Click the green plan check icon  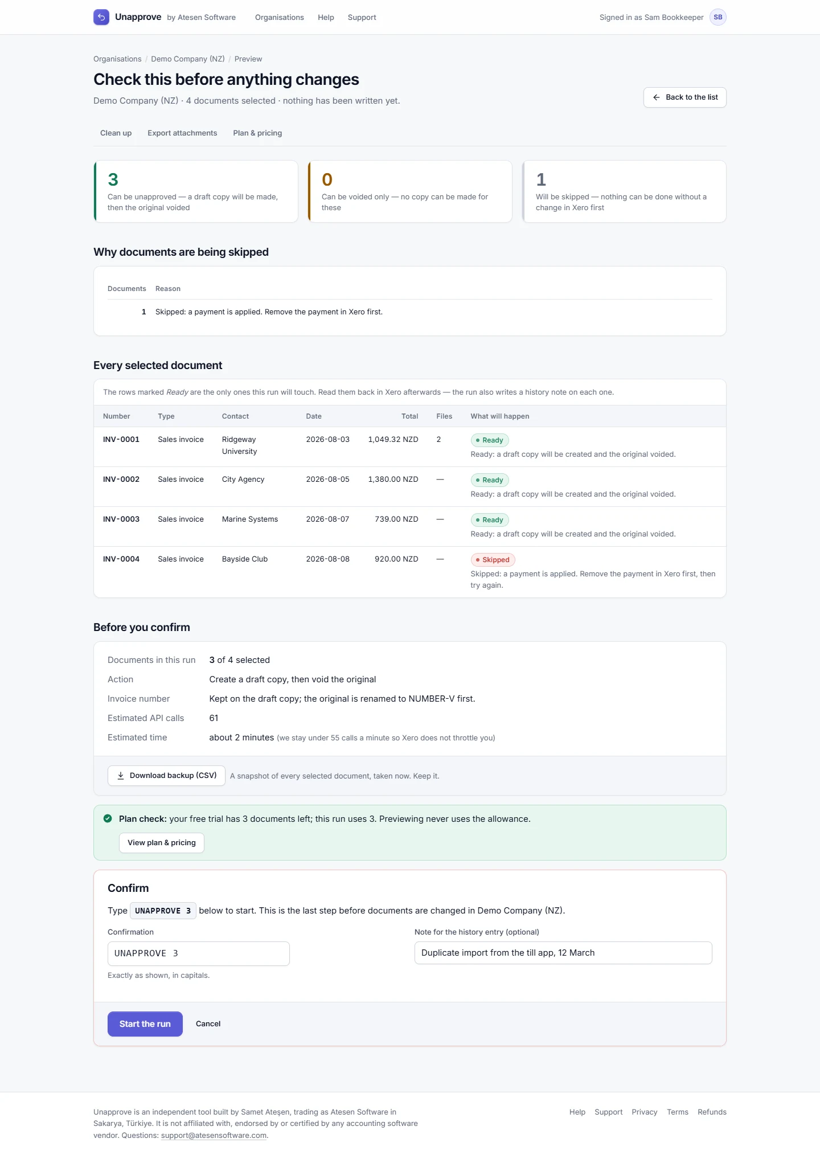point(108,818)
